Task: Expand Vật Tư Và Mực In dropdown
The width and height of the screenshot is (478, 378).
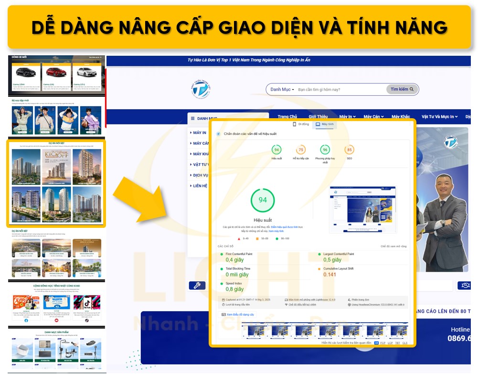Action: 440,117
